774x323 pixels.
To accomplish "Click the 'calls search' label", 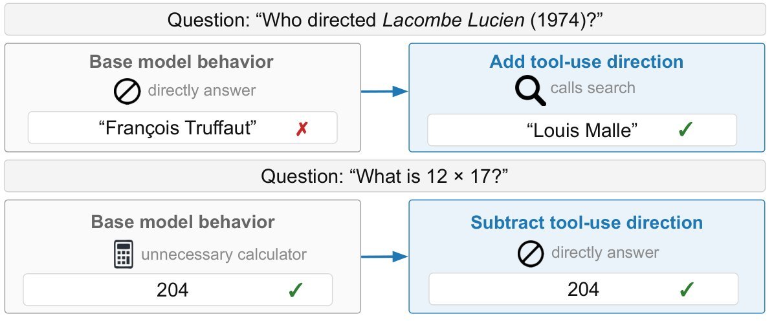I will click(593, 88).
